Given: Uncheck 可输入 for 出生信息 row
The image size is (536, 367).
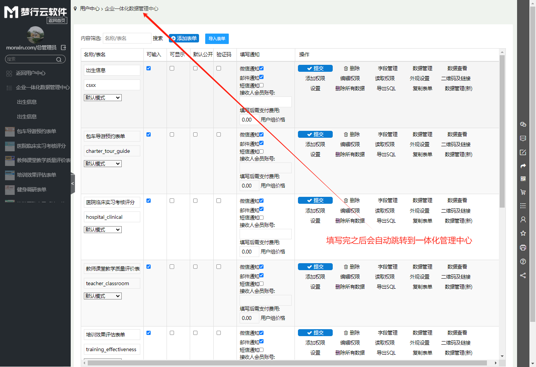Looking at the screenshot, I should click(x=148, y=68).
